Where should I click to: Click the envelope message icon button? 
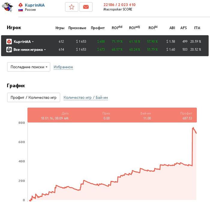pyautogui.click(x=86, y=7)
